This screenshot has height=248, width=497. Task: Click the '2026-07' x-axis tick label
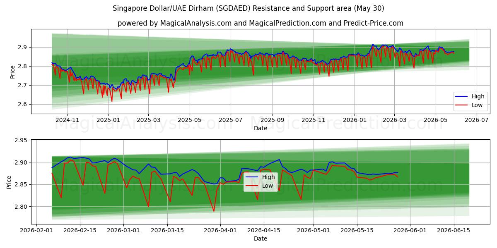pyautogui.click(x=477, y=120)
